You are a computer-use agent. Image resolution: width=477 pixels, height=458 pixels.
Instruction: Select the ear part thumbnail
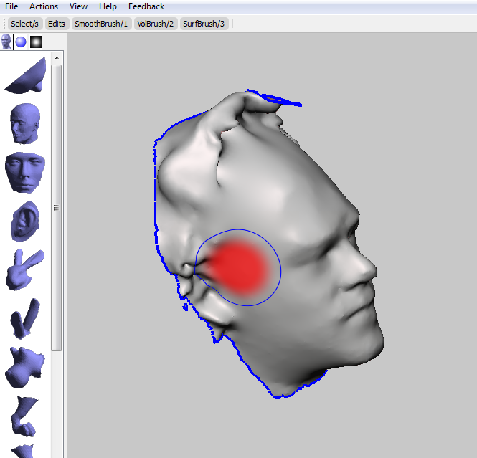pos(26,221)
